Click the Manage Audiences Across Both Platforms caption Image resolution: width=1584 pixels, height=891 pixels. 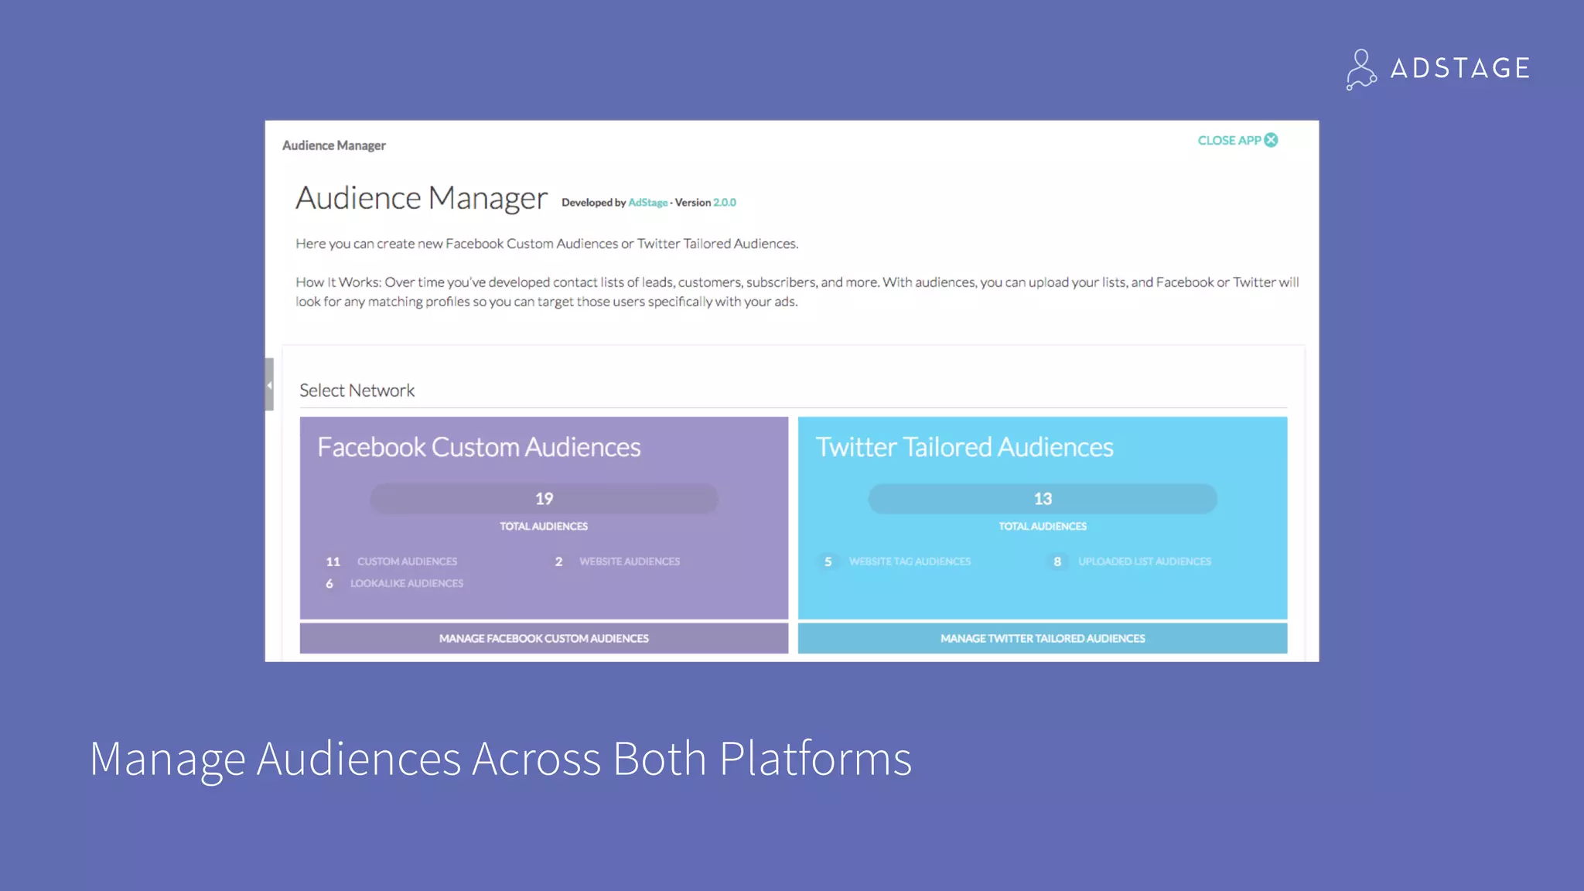tap(500, 759)
